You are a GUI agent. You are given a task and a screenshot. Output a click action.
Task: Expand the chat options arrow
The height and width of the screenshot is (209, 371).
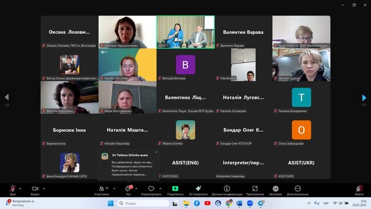[136, 188]
